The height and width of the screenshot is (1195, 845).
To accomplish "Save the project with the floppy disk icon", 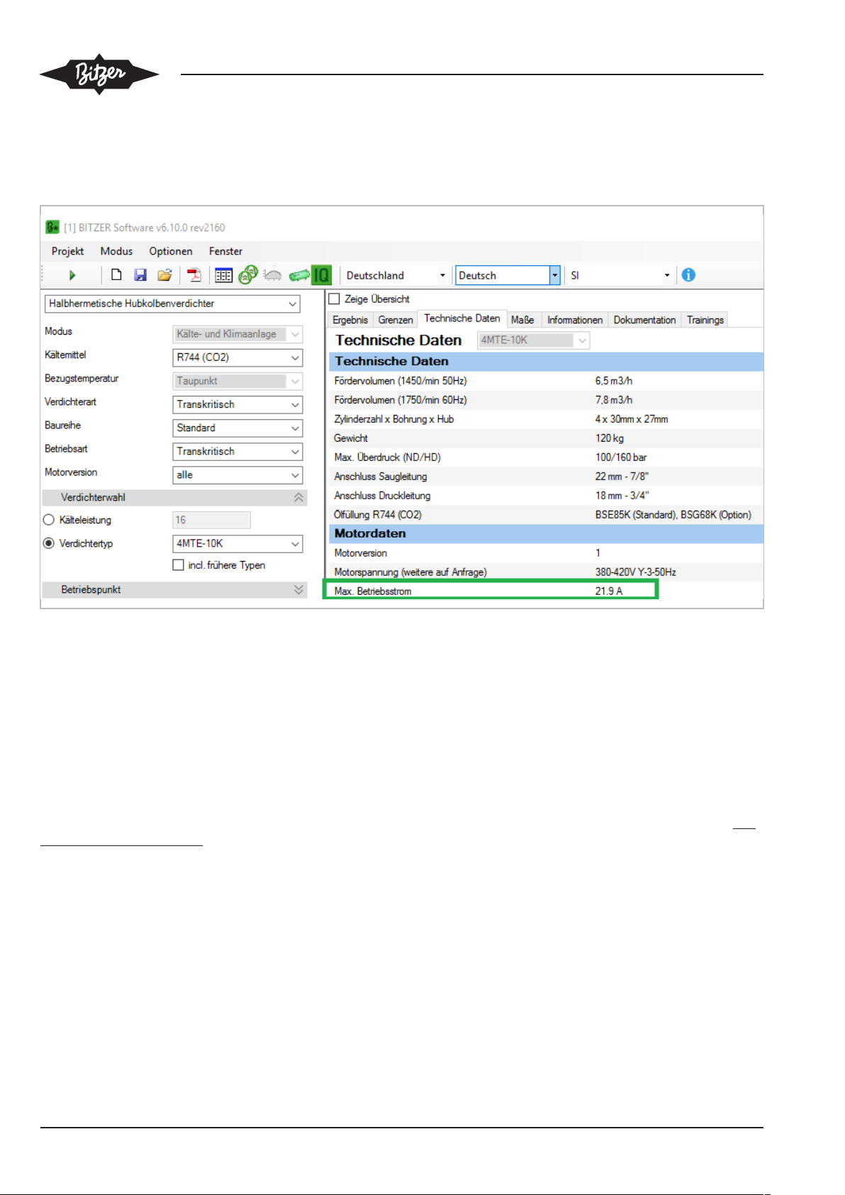I will [x=140, y=275].
